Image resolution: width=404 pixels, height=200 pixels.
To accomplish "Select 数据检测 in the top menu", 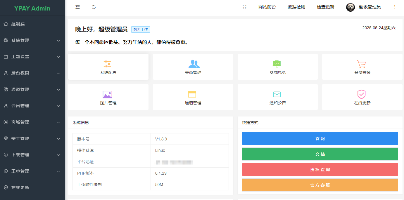I will pos(296,7).
